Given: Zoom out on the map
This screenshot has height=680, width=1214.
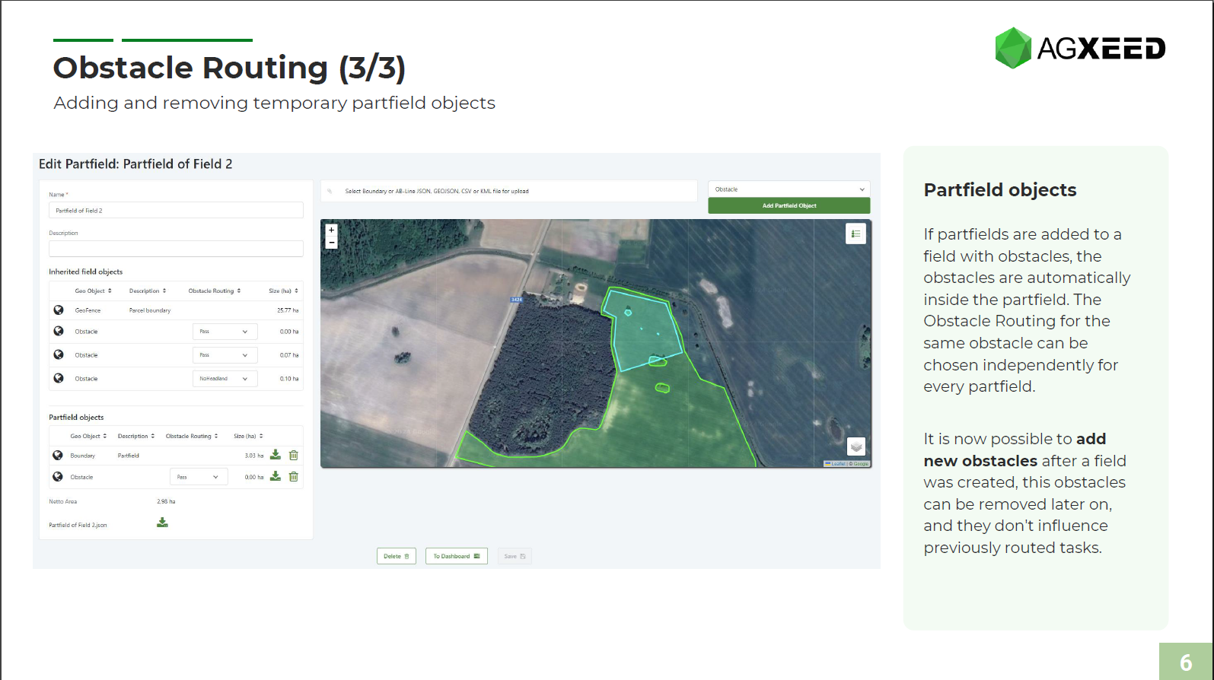Looking at the screenshot, I should [x=331, y=243].
